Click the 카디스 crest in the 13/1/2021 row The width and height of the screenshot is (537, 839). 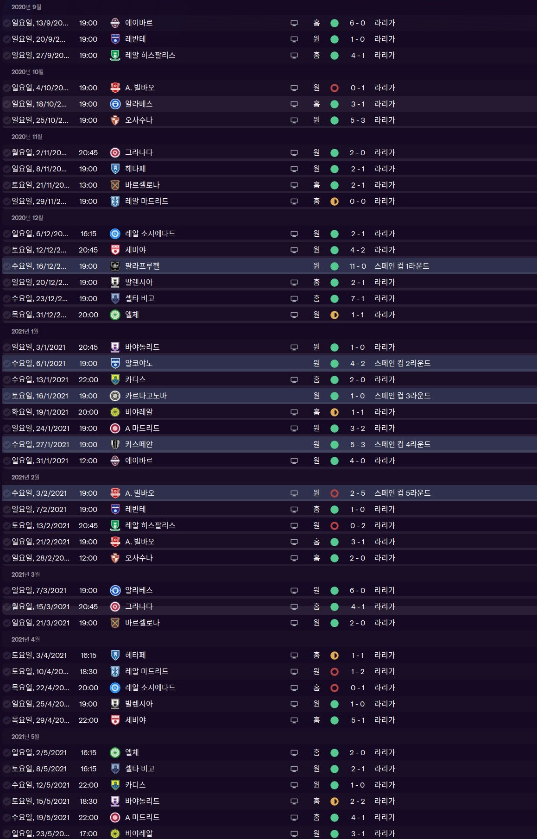coord(115,379)
